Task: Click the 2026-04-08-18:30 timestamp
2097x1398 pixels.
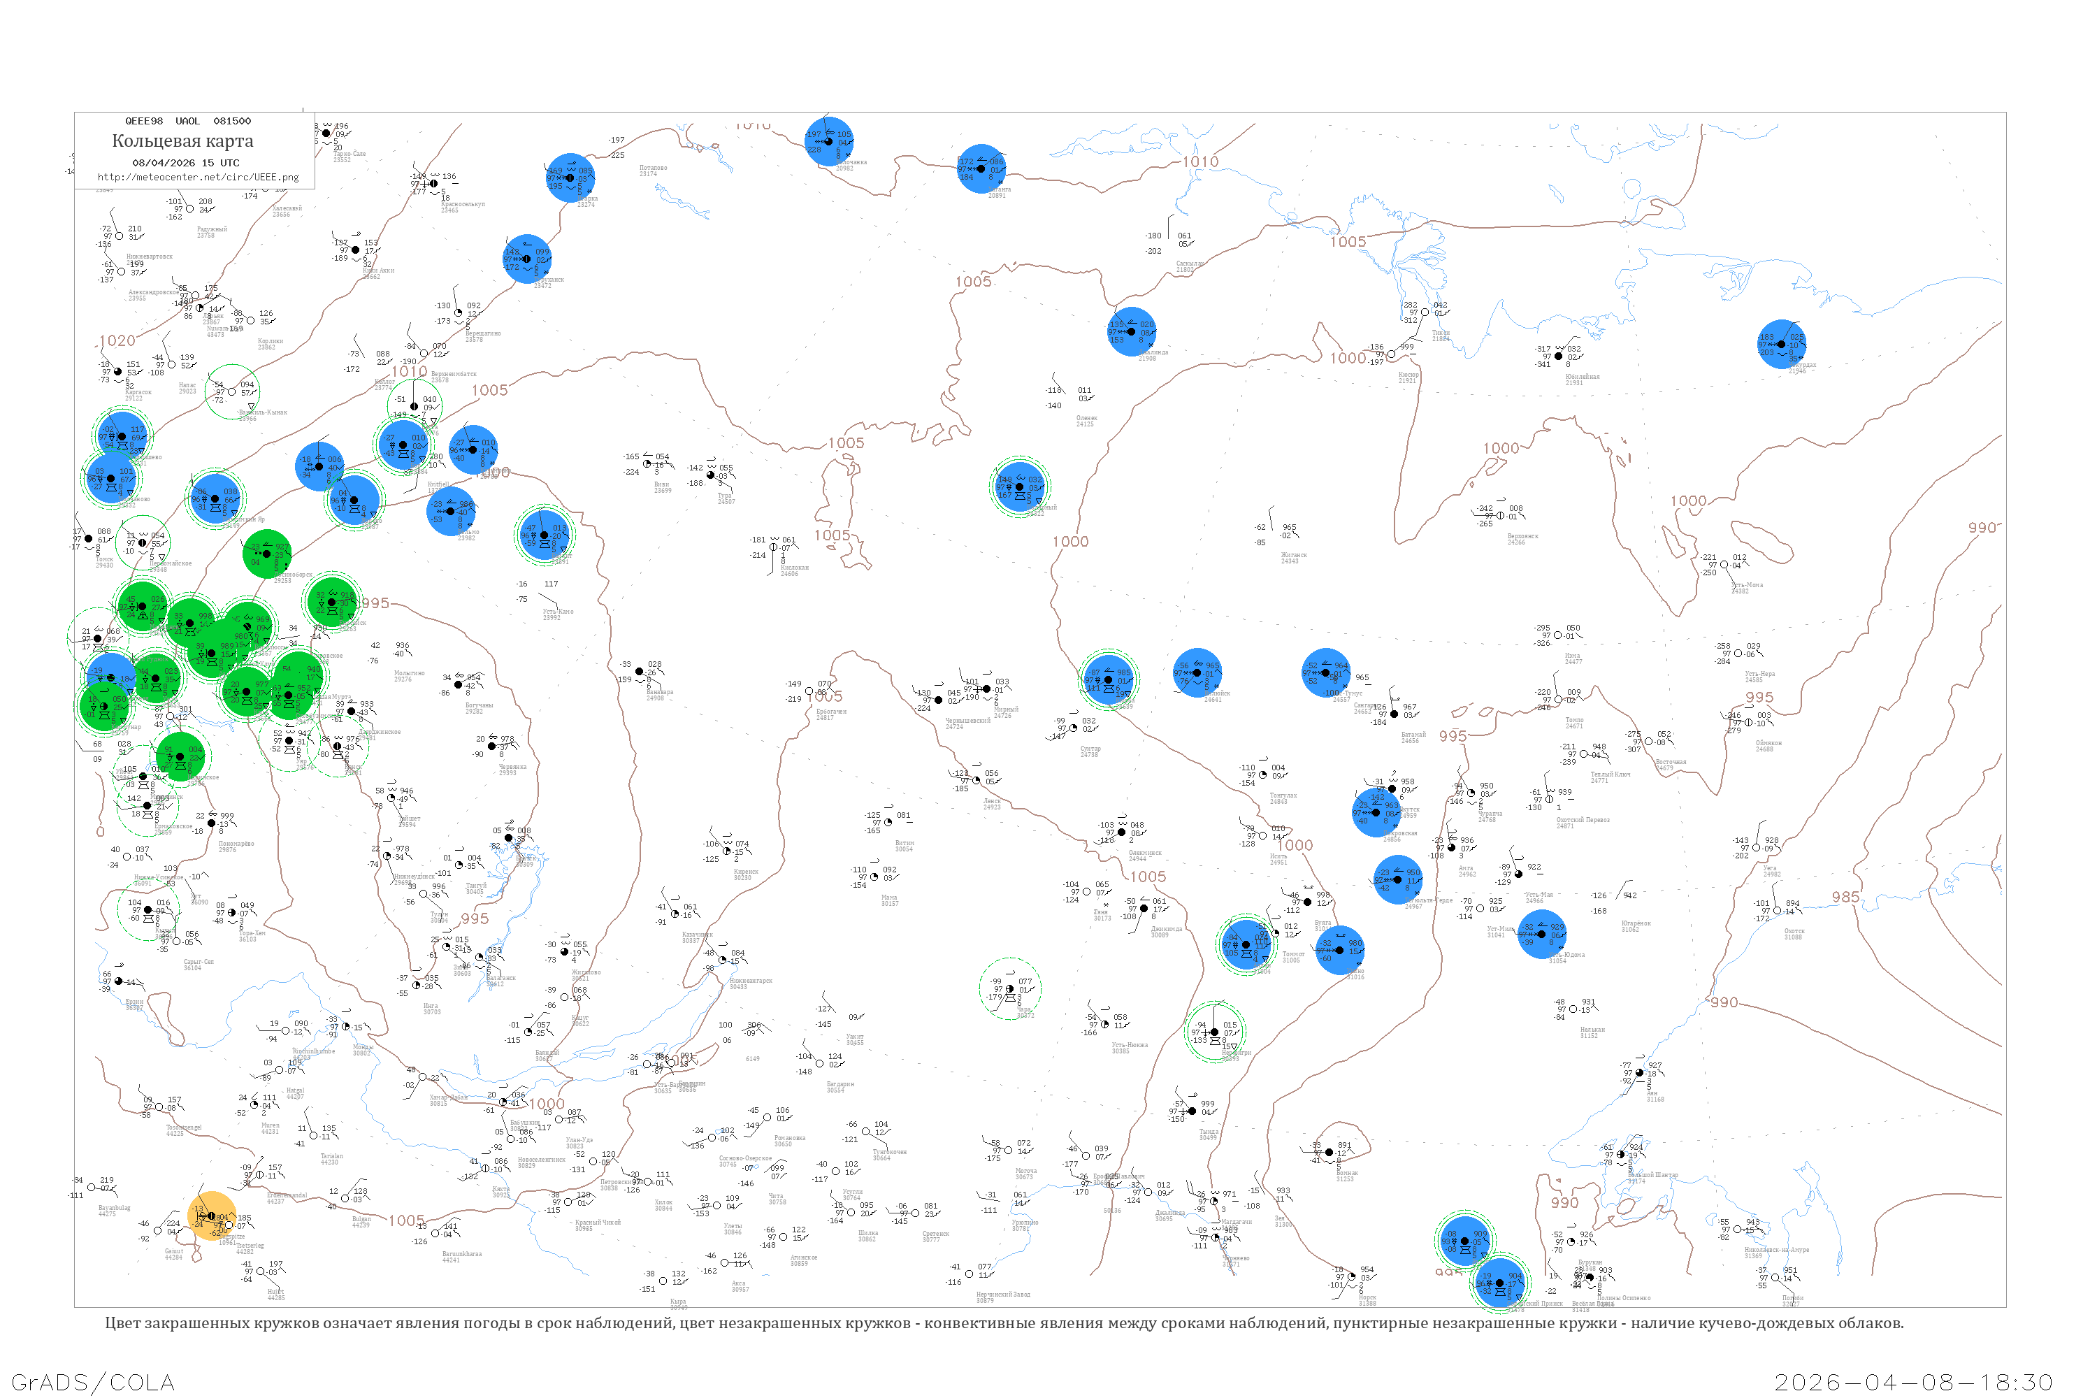Action: point(1913,1382)
